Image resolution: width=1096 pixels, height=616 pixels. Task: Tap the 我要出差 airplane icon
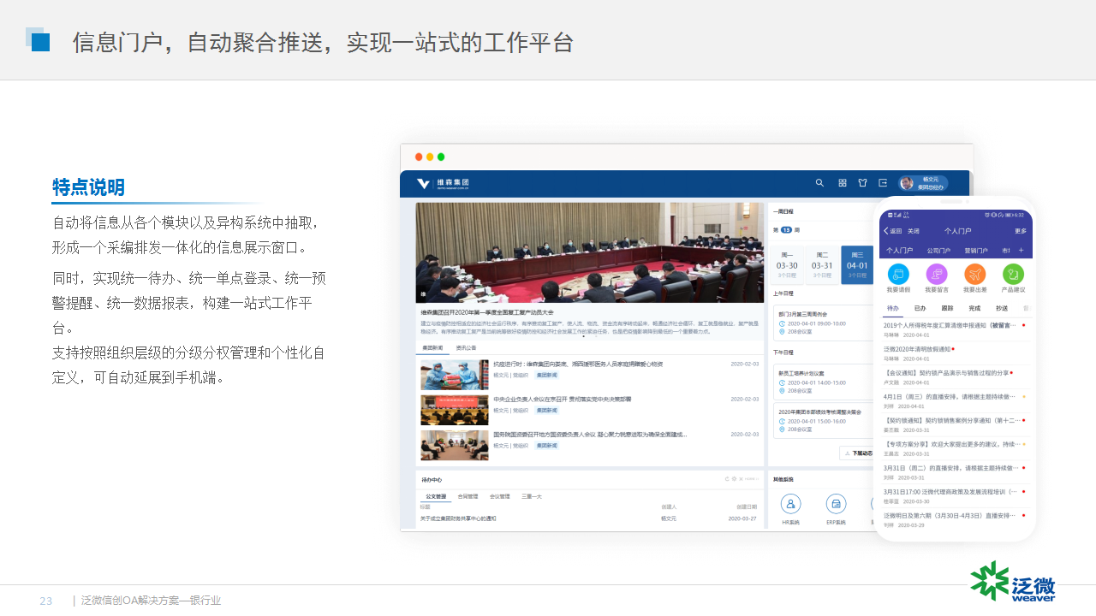pos(975,275)
